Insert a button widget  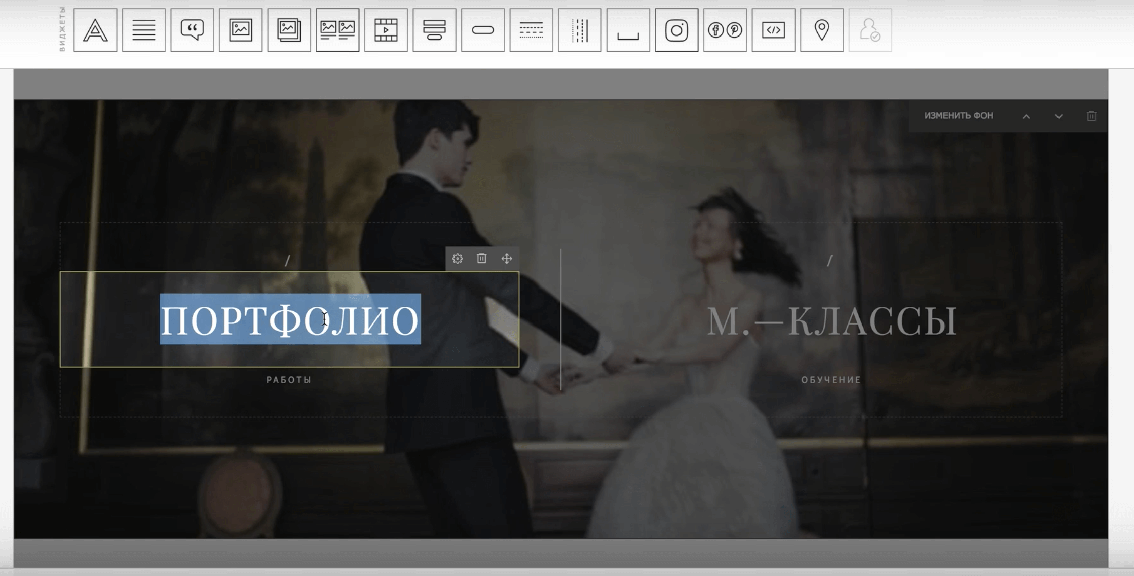(482, 30)
